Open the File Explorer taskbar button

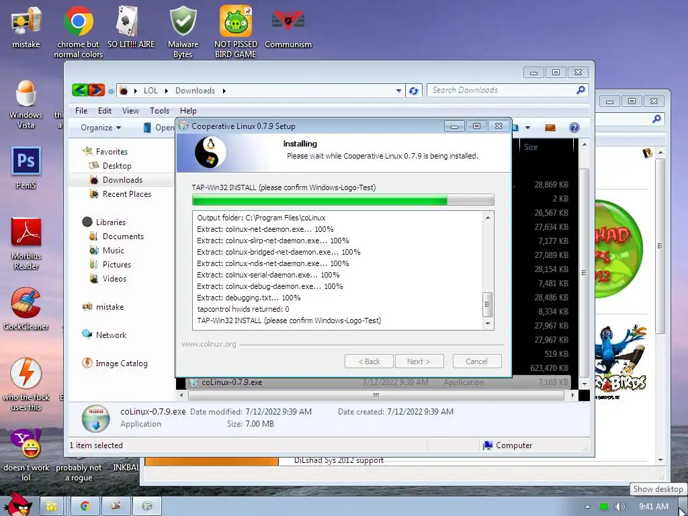click(x=52, y=507)
